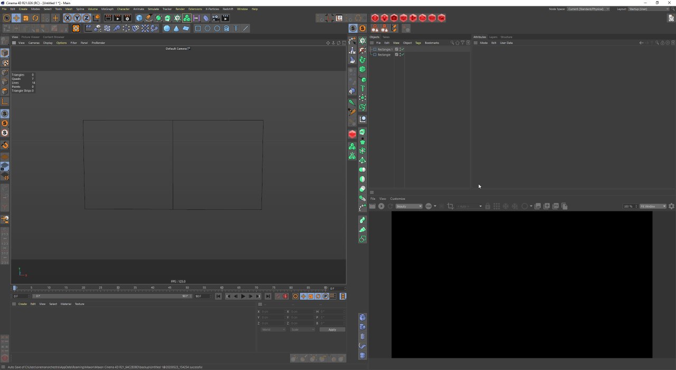Add a Text spline from second toolbar row
This screenshot has width=676, height=370.
coord(236,29)
